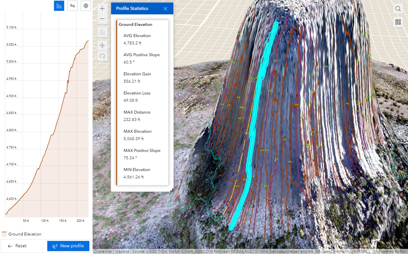Enable the Rotate navigation mode
The height and width of the screenshot is (254, 408).
(102, 56)
